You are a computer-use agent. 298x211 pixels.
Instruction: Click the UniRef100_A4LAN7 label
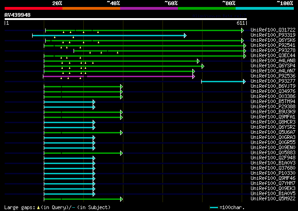(273, 71)
